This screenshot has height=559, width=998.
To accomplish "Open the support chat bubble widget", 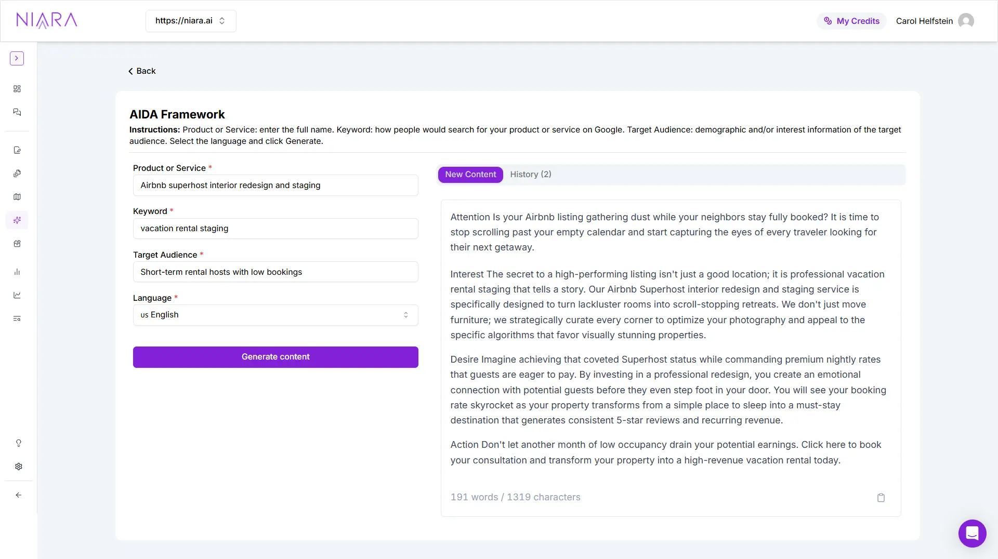I will (972, 533).
